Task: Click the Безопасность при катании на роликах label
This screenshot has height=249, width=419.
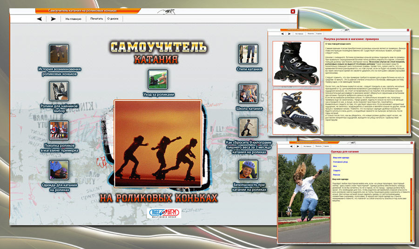Action: (249, 187)
